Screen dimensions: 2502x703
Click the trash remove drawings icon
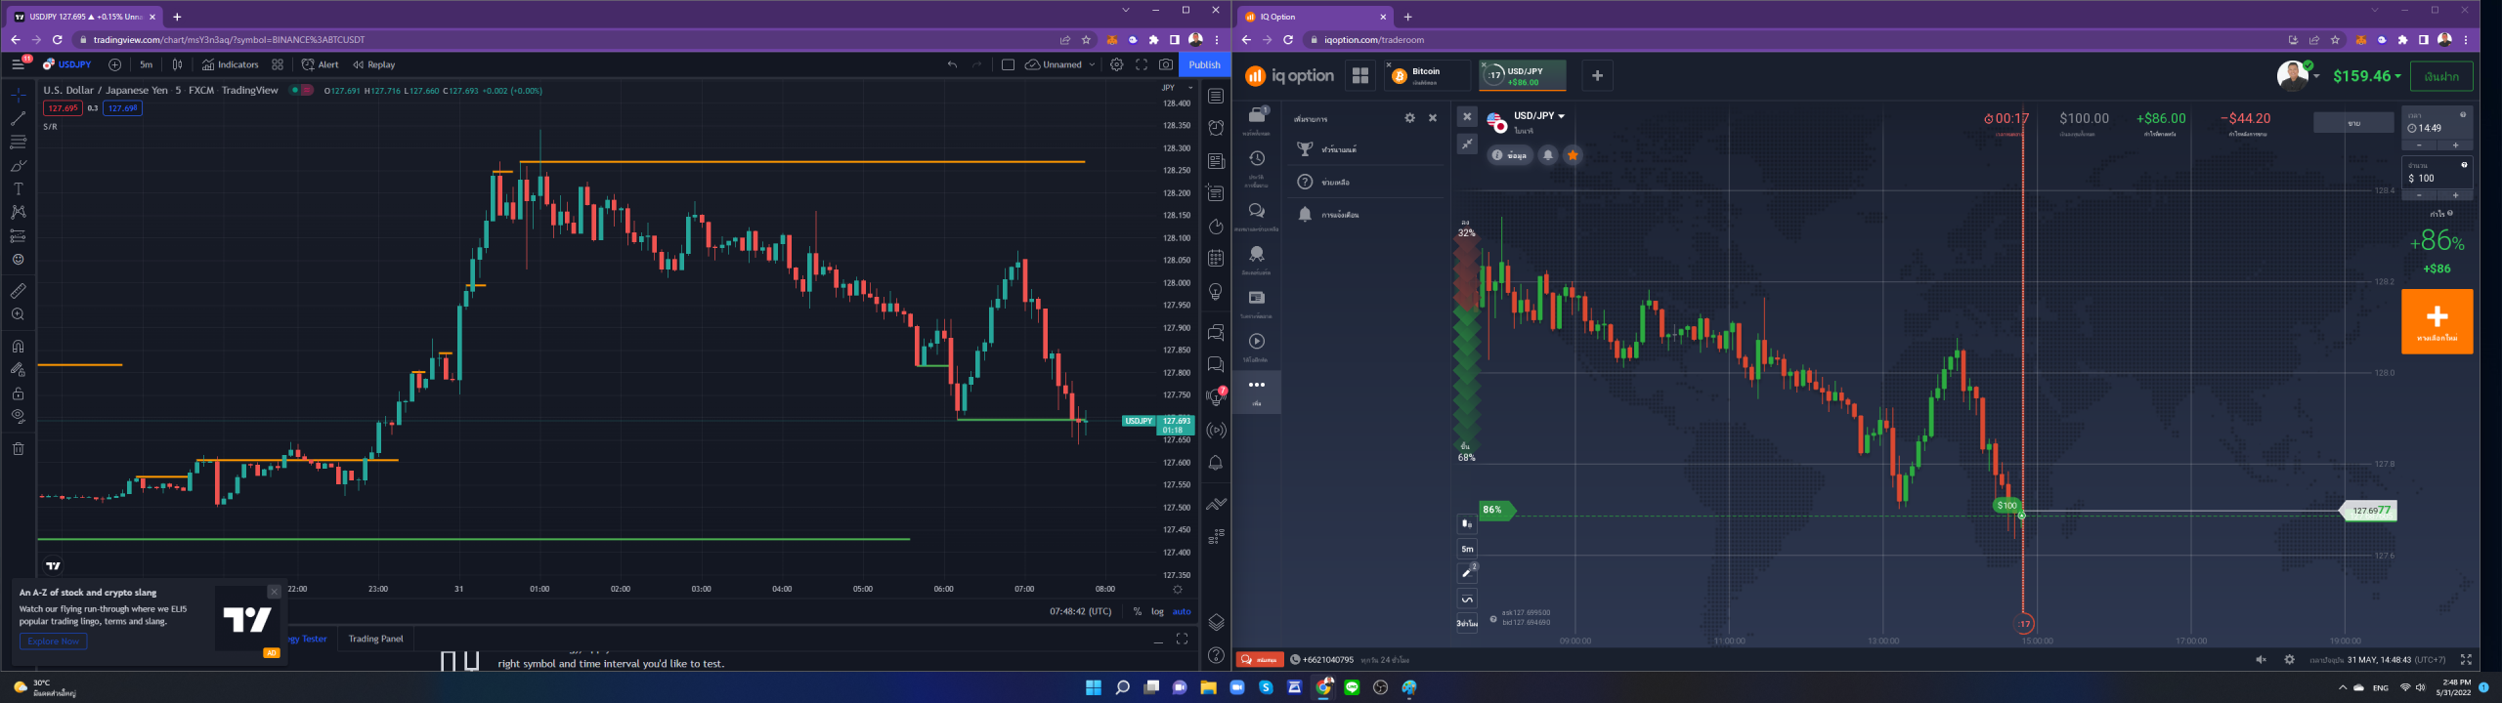pos(18,448)
